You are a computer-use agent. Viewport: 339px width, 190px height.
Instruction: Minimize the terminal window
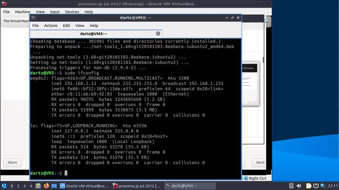[227, 18]
